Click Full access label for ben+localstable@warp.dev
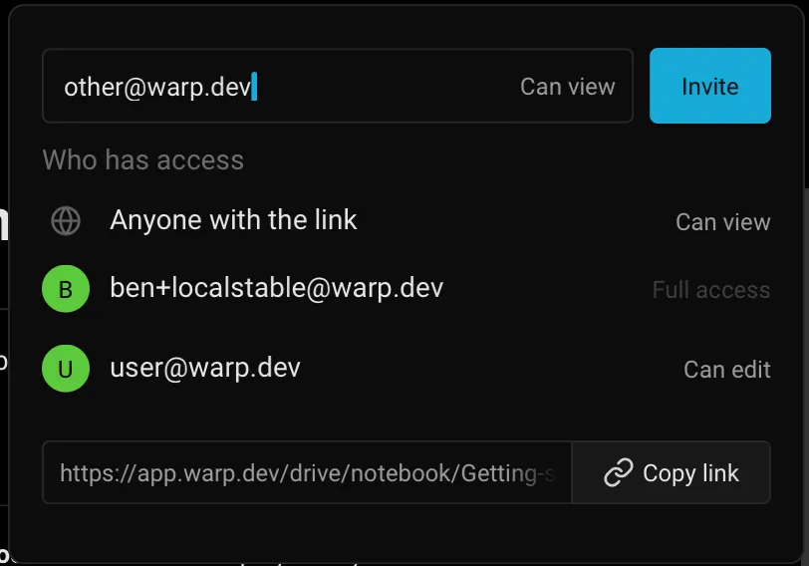This screenshot has width=809, height=566. [711, 289]
